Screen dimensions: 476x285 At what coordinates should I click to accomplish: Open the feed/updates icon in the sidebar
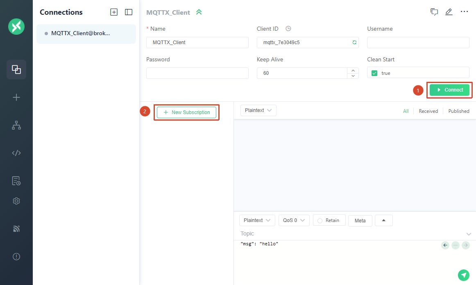click(x=16, y=229)
